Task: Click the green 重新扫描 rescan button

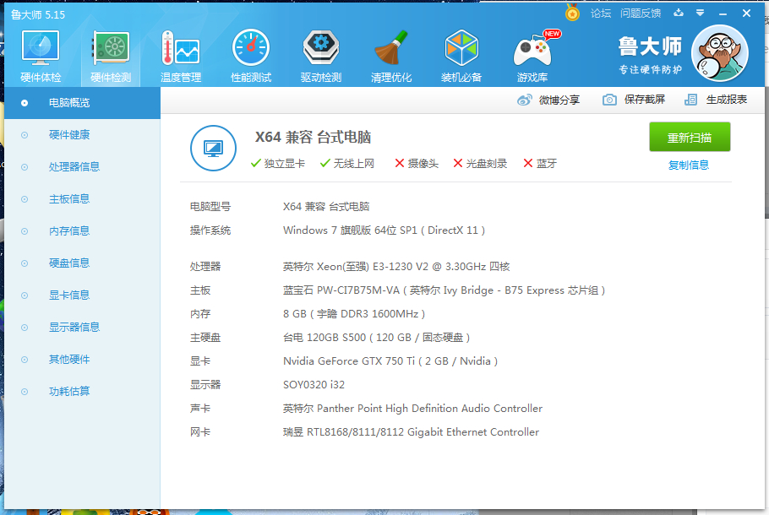Action: click(690, 138)
